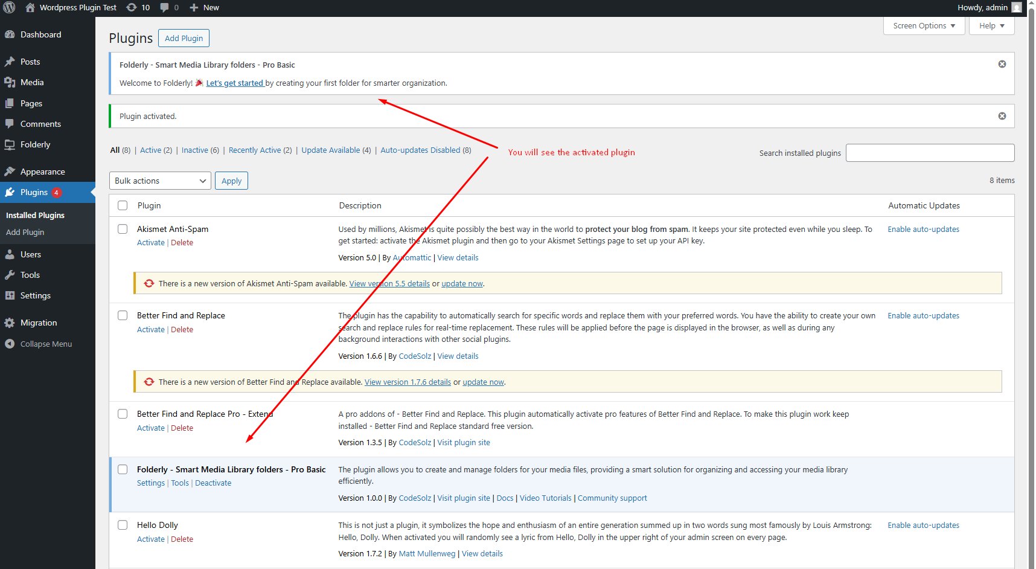Click the admin avatar in top right
This screenshot has height=569, width=1036.
pos(1017,7)
